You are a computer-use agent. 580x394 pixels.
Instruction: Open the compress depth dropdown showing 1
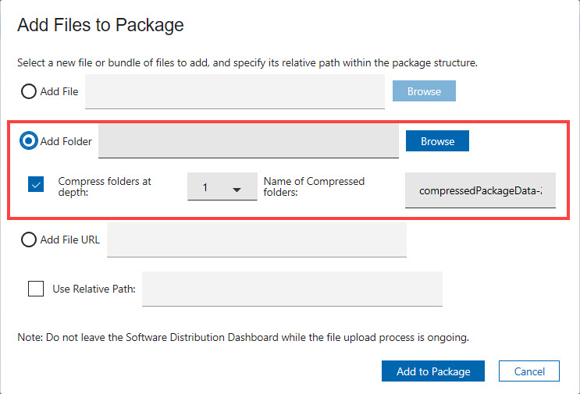[222, 186]
